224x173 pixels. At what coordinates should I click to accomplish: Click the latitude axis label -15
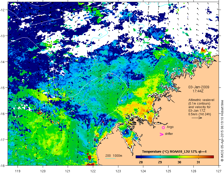pos(3,88)
